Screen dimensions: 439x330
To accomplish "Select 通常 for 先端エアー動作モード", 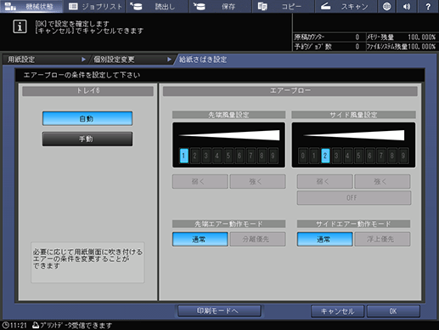I will click(200, 239).
